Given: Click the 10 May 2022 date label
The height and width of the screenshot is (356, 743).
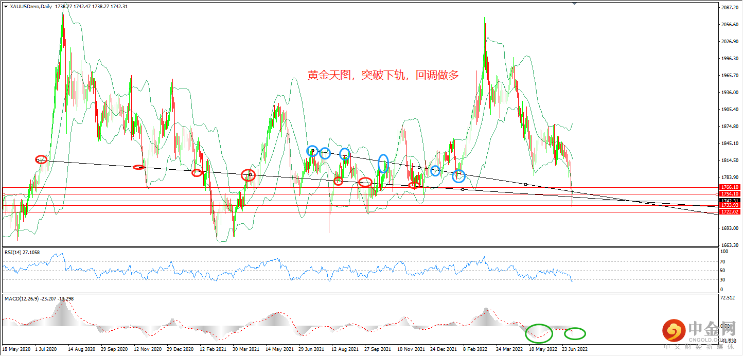Looking at the screenshot, I should point(543,349).
